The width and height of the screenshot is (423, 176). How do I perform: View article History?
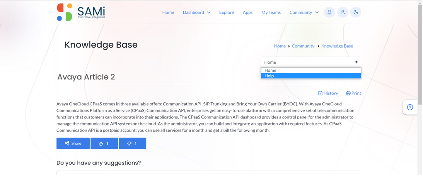[x=328, y=93]
